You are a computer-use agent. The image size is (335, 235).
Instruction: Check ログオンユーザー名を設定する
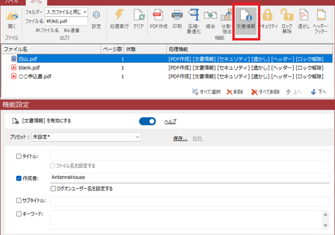[53, 188]
